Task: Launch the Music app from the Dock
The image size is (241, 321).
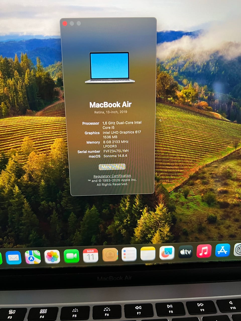Action: coord(204,251)
